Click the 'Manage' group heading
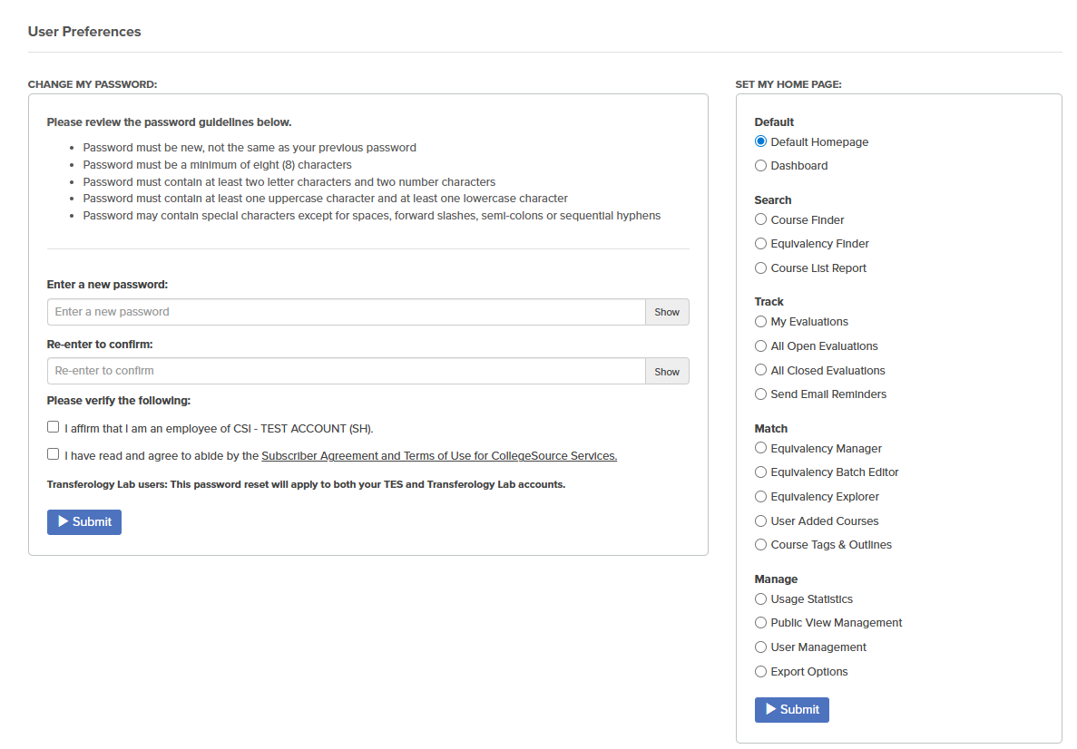This screenshot has height=749, width=1077. 776,579
